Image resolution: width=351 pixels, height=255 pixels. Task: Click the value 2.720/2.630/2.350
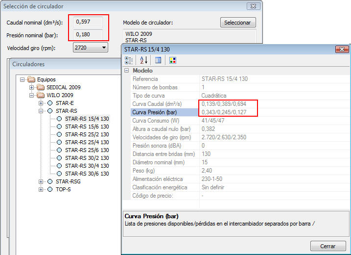tap(224, 137)
